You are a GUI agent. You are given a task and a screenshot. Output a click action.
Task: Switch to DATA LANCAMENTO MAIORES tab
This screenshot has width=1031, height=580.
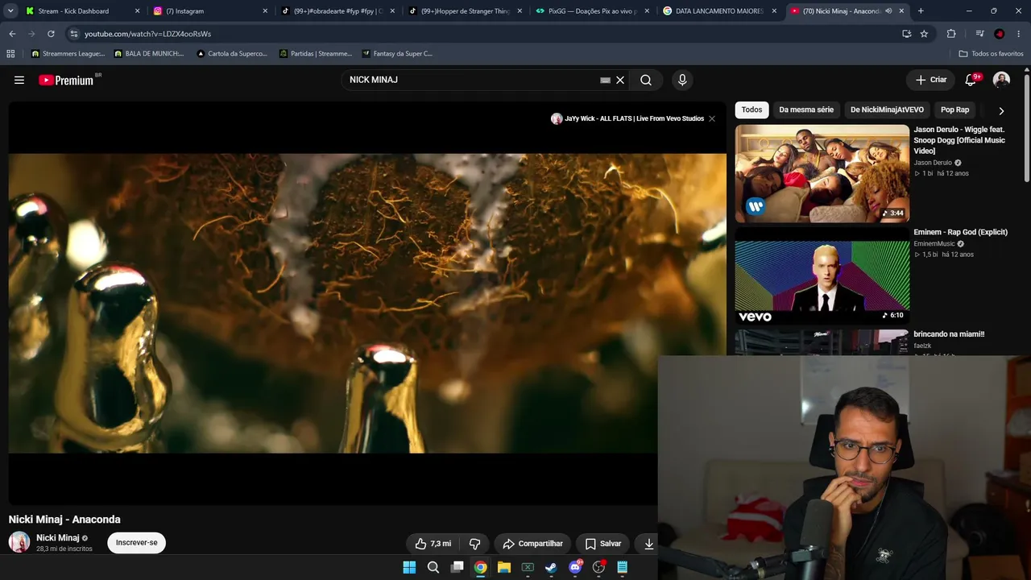click(x=719, y=11)
